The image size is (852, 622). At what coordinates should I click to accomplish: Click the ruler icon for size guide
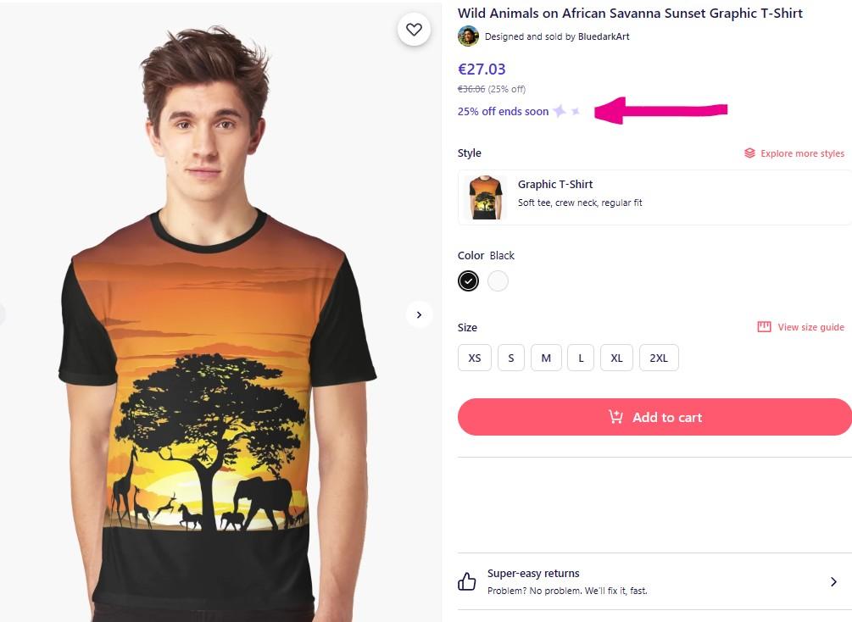[x=764, y=327]
